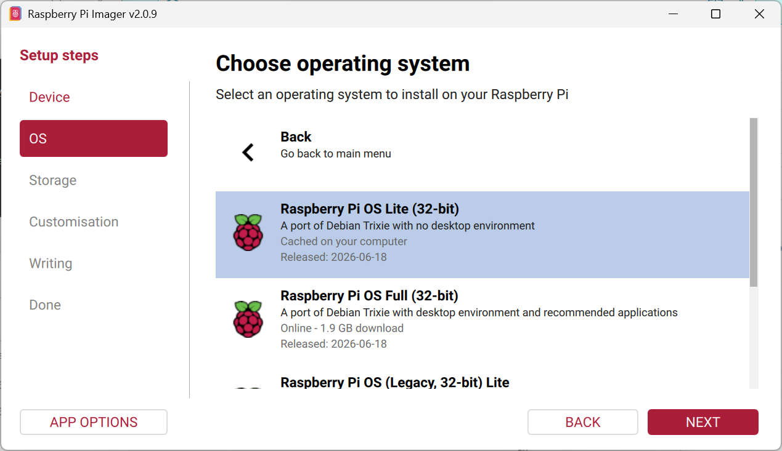
Task: Click 'Online - 1.9 GB download' text
Action: pyautogui.click(x=342, y=328)
